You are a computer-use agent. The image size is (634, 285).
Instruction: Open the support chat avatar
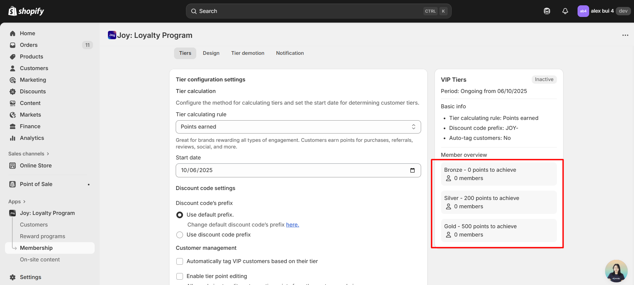[616, 271]
